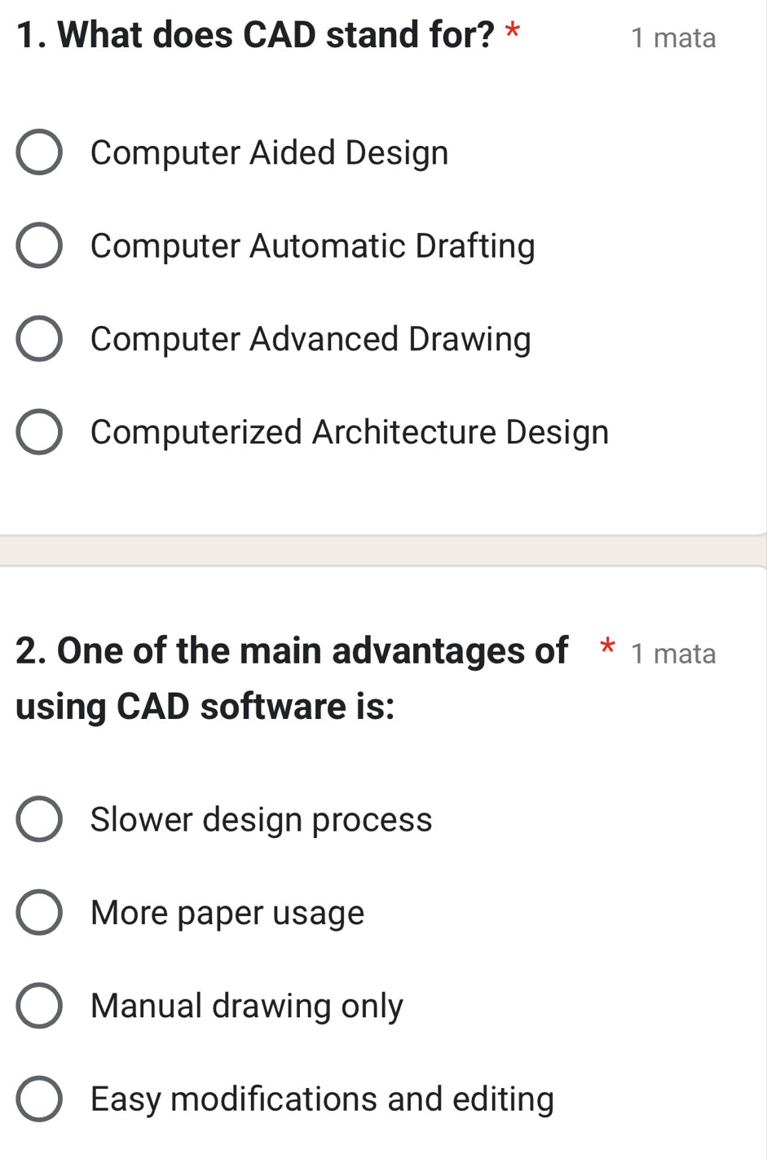Click the '1 mata' label on question 2
Viewport: 767px width, 1159px height.
point(673,653)
